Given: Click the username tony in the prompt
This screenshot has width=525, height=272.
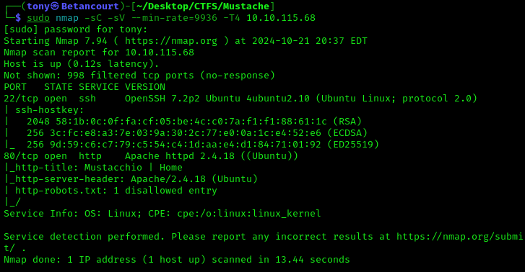Looking at the screenshot, I should [38, 6].
